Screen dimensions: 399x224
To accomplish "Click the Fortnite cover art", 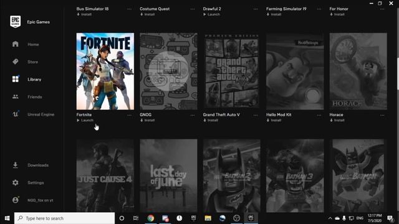I will point(105,71).
